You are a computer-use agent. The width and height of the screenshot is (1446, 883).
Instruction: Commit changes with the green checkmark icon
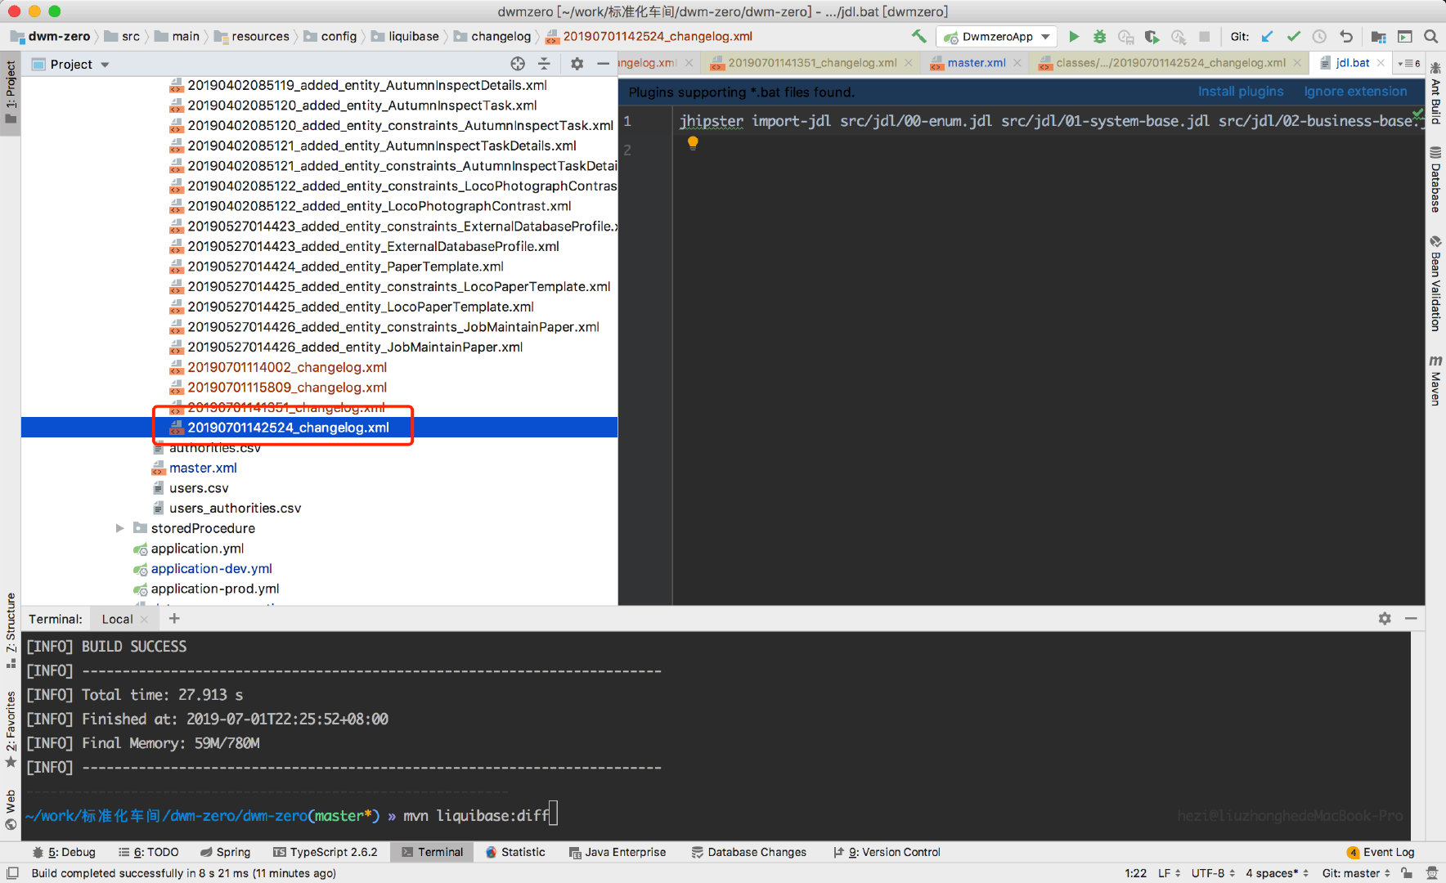point(1293,36)
